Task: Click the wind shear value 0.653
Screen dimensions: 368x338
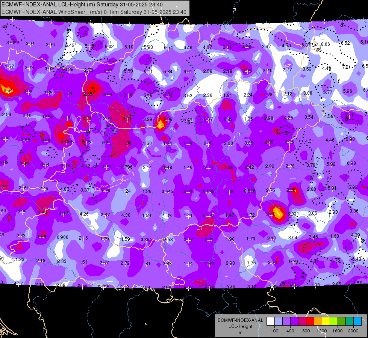Action: click(x=167, y=240)
